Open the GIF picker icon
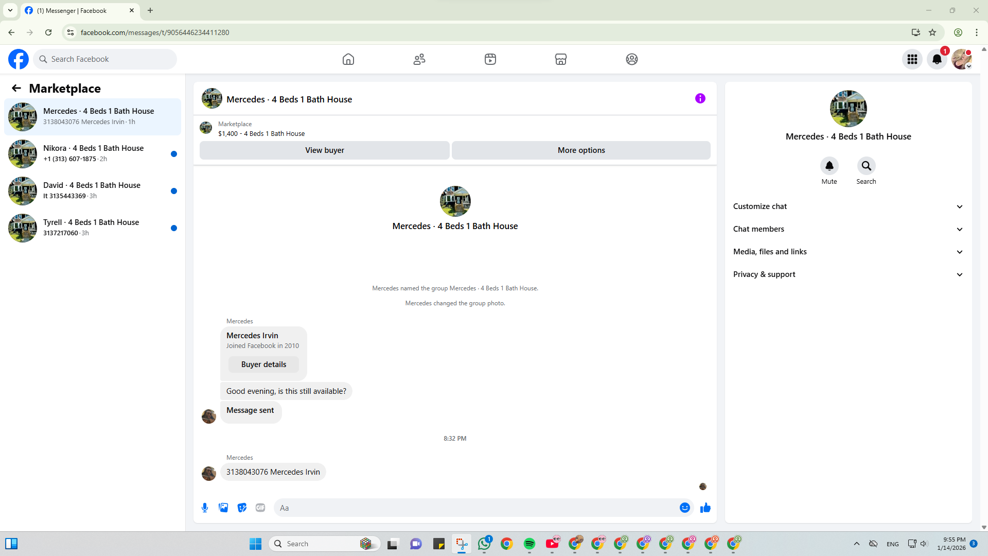 [x=260, y=508]
